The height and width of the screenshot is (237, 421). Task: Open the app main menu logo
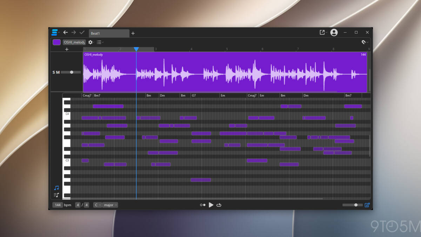[x=54, y=32]
